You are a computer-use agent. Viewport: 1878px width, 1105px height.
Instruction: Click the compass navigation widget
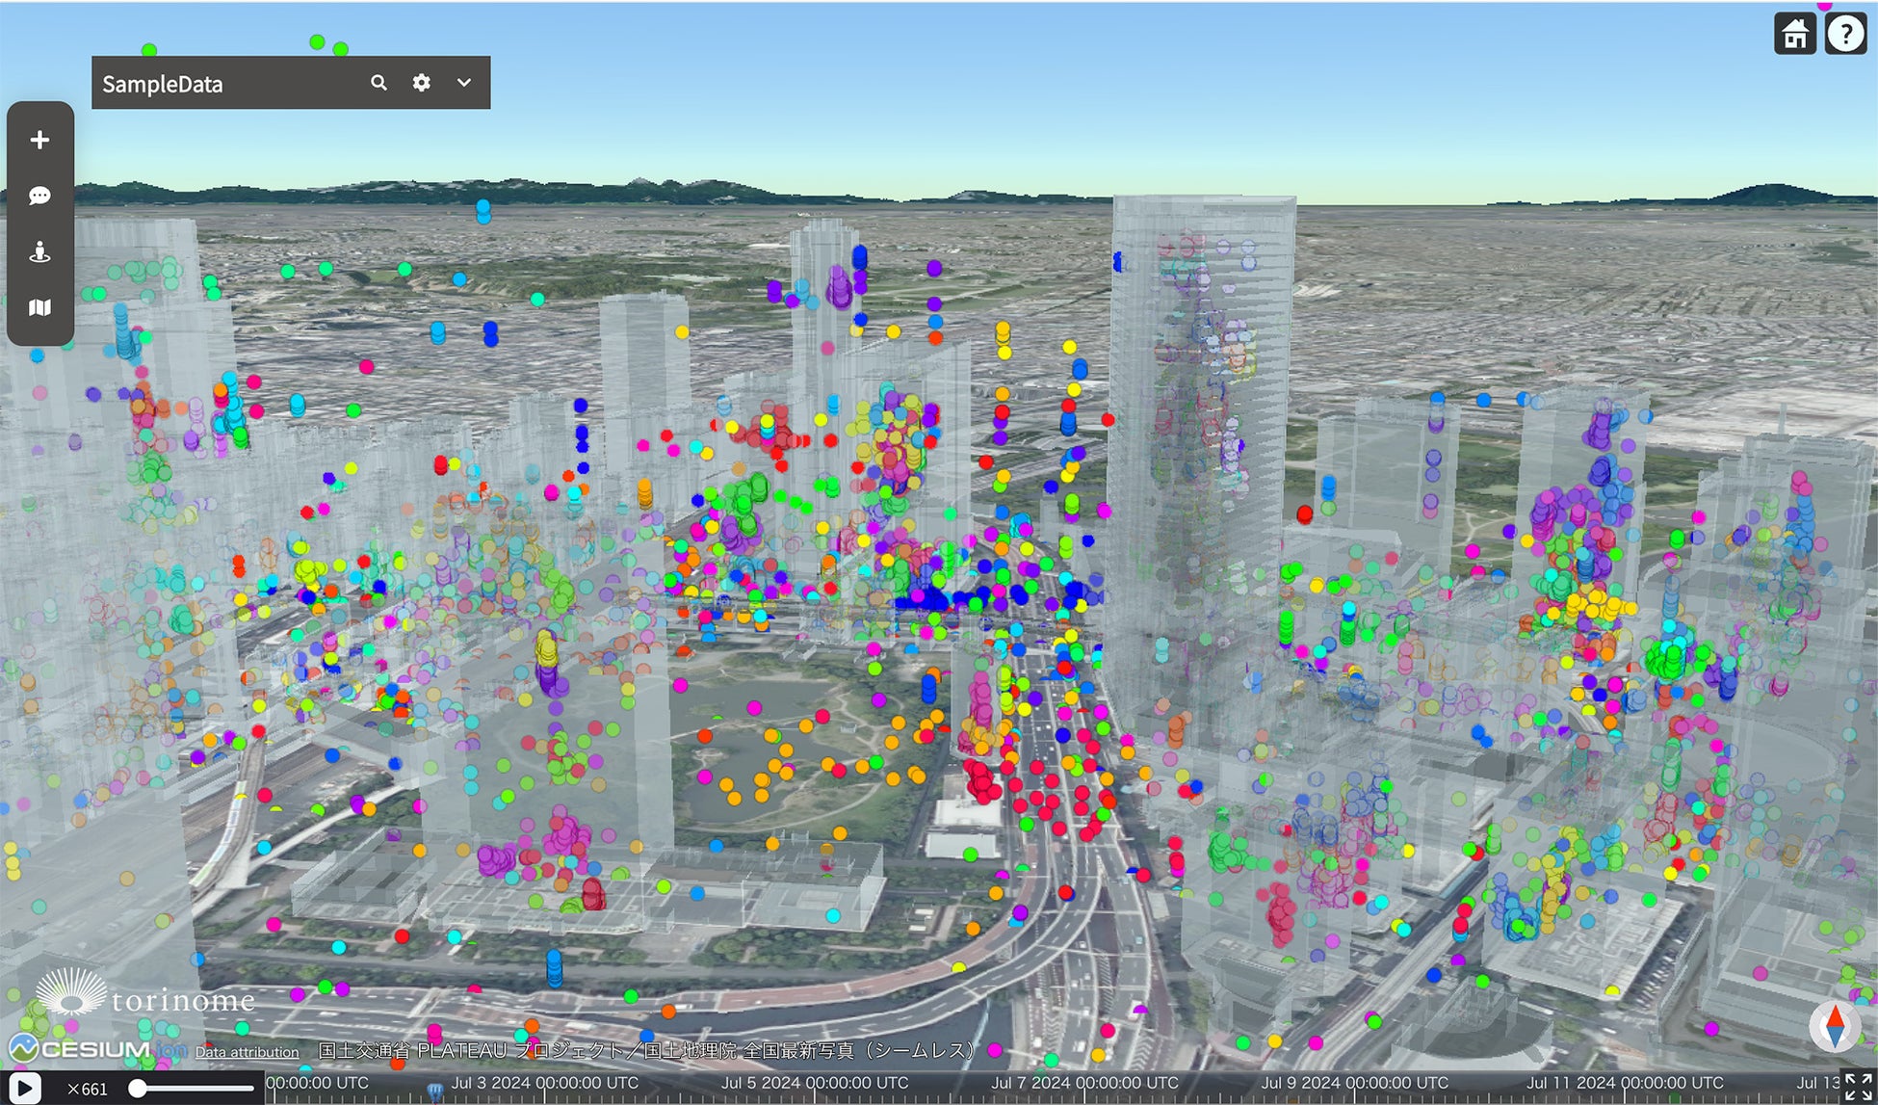point(1835,1025)
